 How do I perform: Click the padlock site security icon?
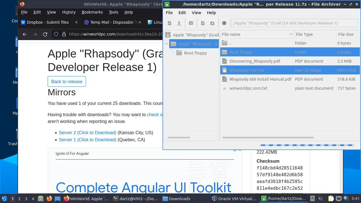pyautogui.click(x=64, y=34)
